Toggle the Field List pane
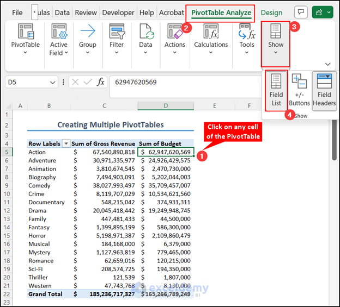Viewport: 340px width, 307px height. 276,90
